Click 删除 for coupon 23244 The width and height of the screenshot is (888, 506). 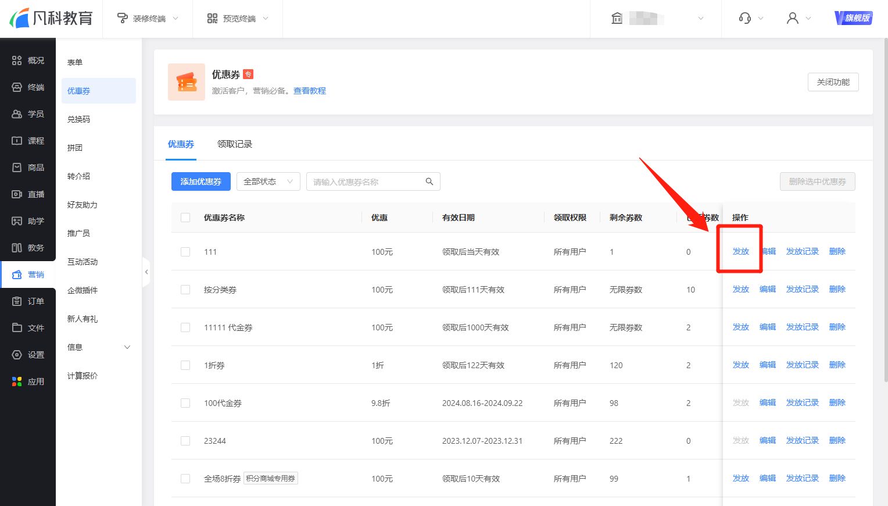(837, 440)
